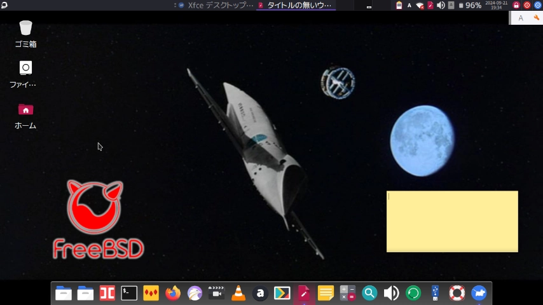Open the applications menu in the top-left corner
This screenshot has height=305, width=543.
tap(4, 5)
